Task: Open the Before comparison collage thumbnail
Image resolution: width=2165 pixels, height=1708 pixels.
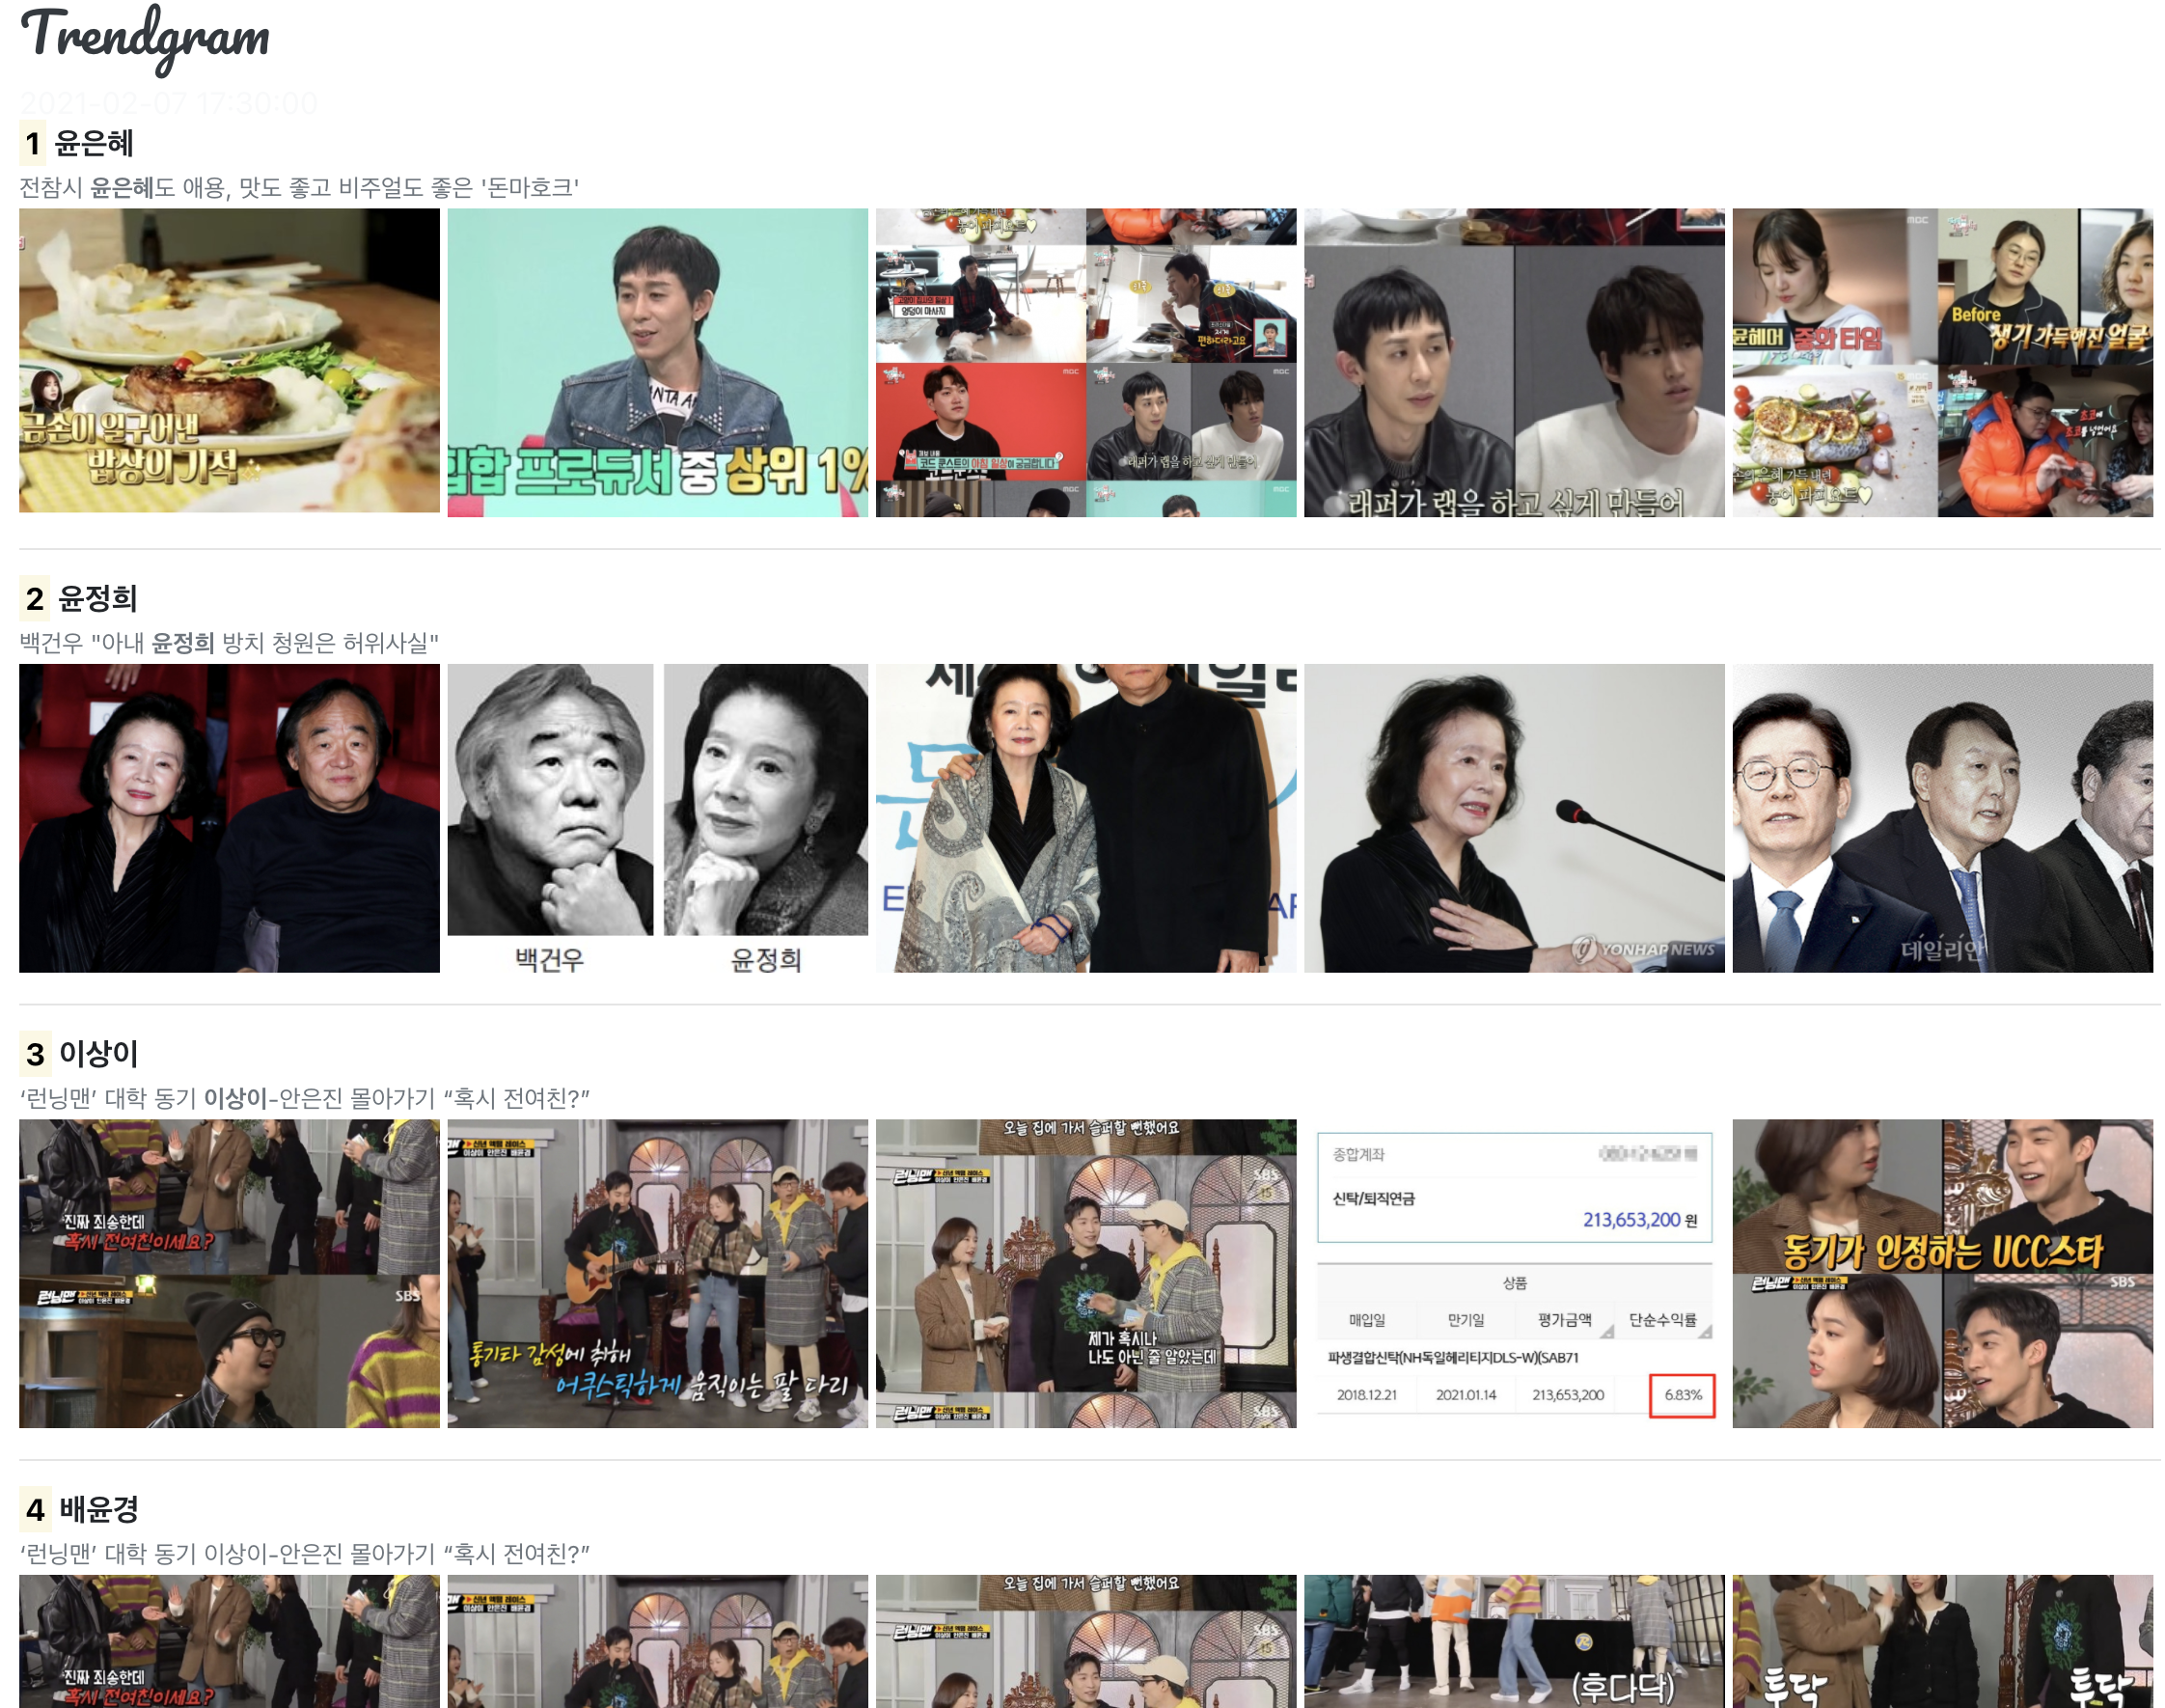Action: click(1941, 362)
